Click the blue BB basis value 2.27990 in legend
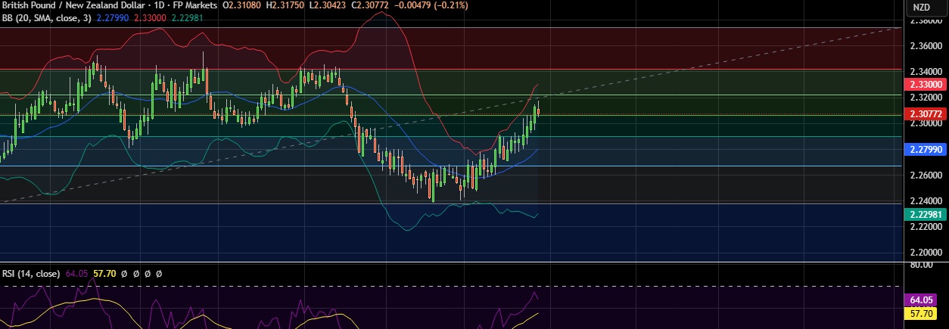The image size is (949, 329). [x=111, y=17]
